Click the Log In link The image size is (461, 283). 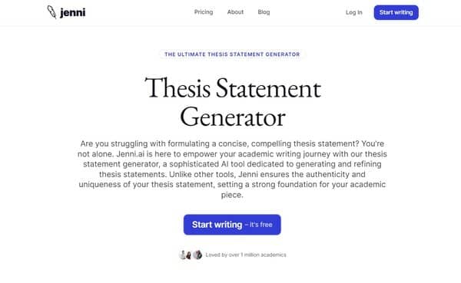(354, 12)
